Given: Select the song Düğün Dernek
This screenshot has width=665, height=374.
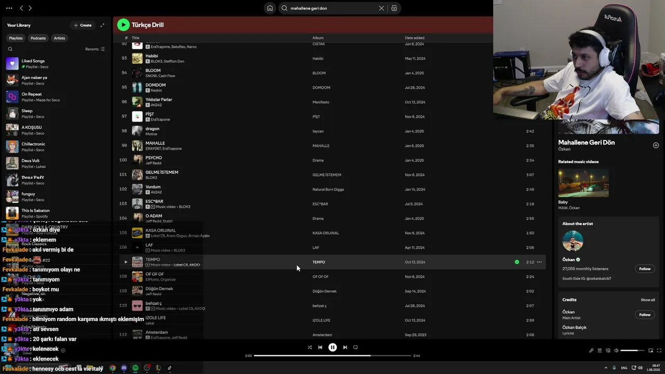Looking at the screenshot, I should point(159,289).
